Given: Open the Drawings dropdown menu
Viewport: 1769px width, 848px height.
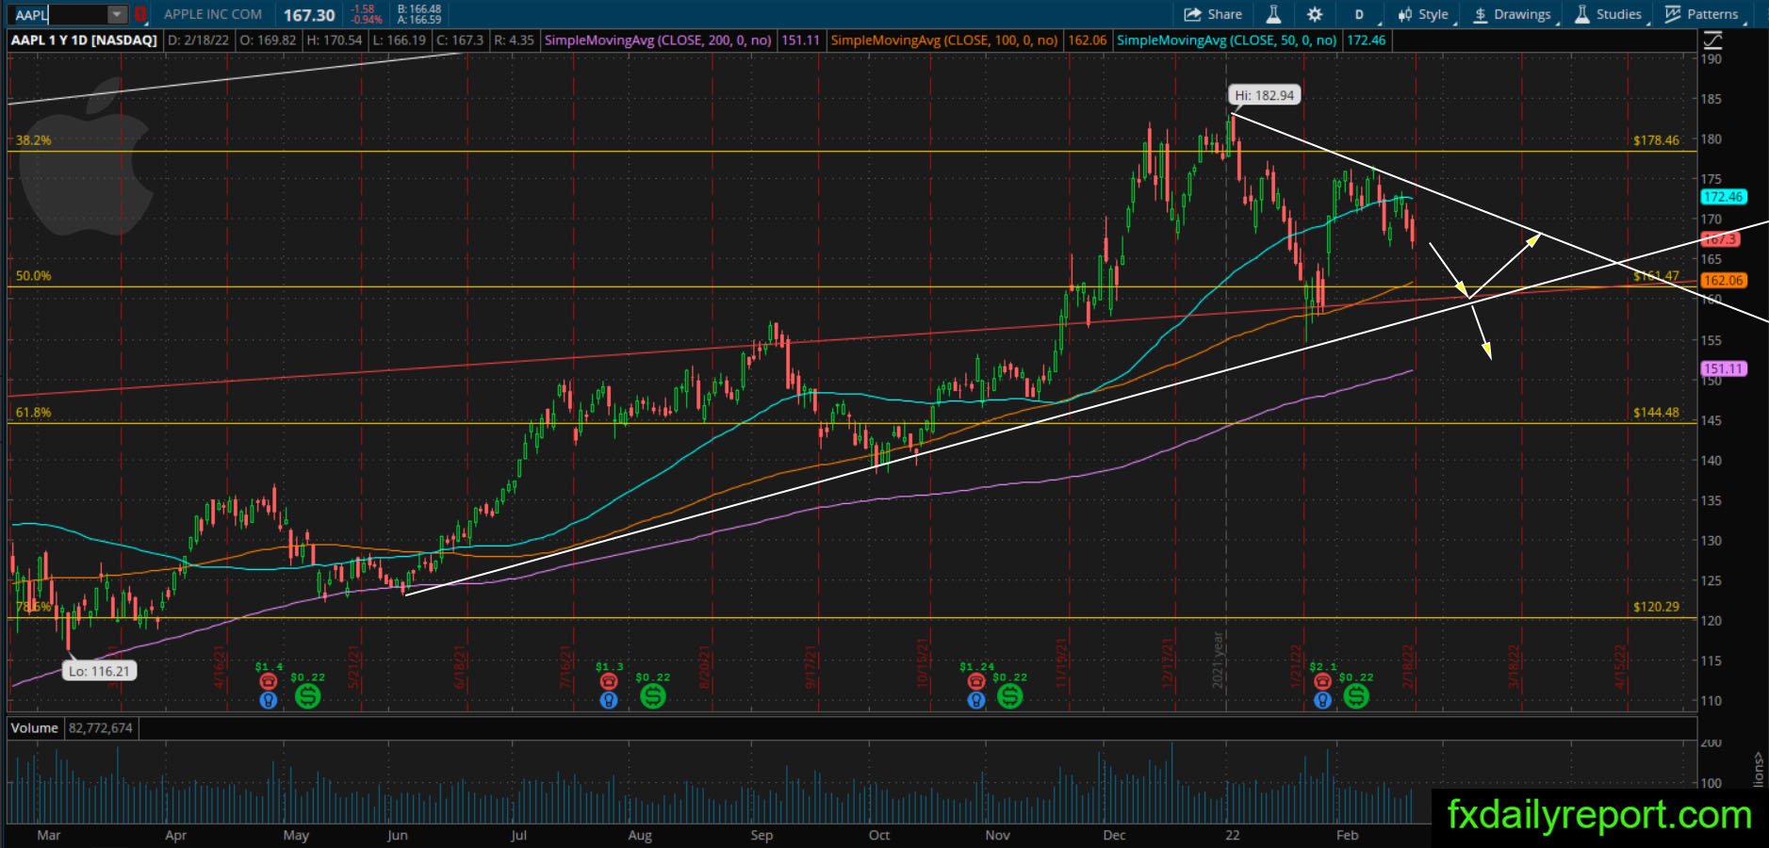Looking at the screenshot, I should click(x=1513, y=14).
